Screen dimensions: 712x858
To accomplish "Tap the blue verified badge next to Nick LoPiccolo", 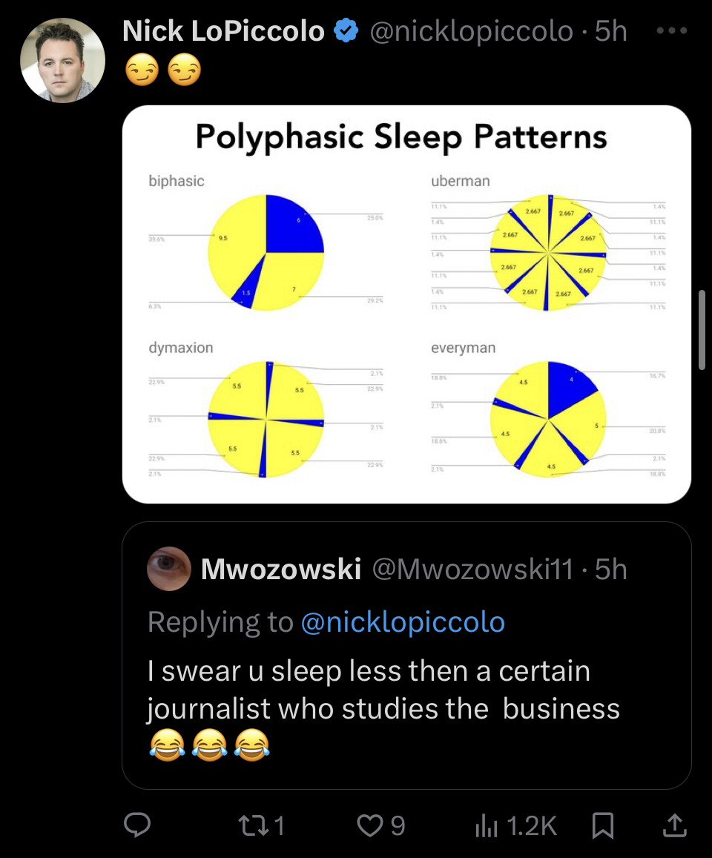I will click(346, 30).
